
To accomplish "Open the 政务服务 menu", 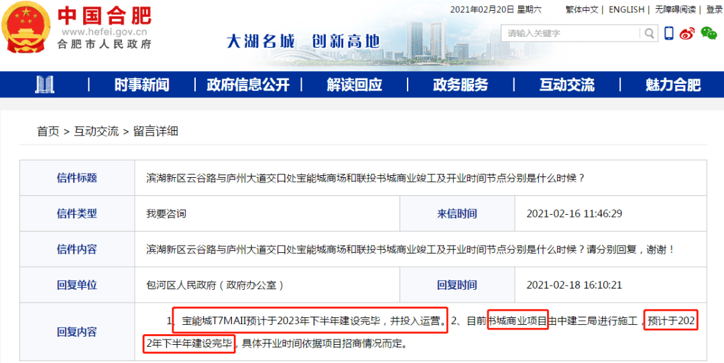I will click(x=461, y=85).
